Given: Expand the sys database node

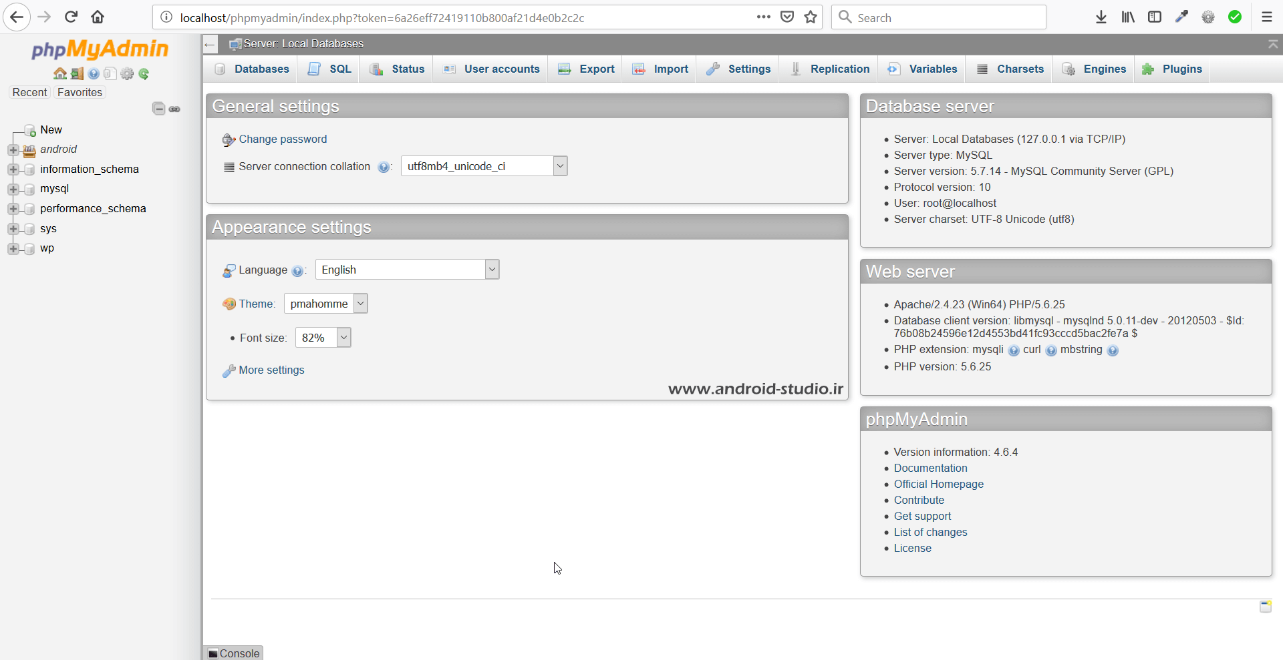Looking at the screenshot, I should (x=13, y=229).
